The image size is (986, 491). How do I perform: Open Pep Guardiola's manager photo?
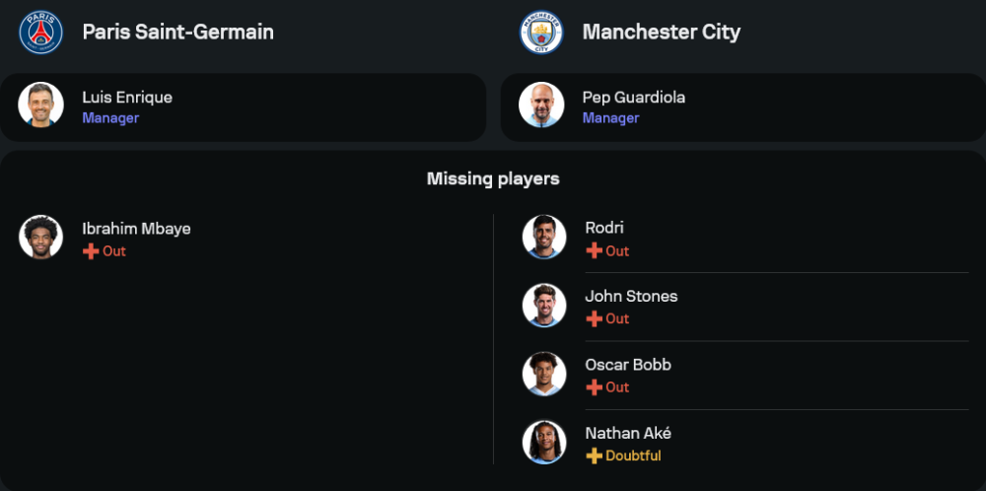coord(541,105)
